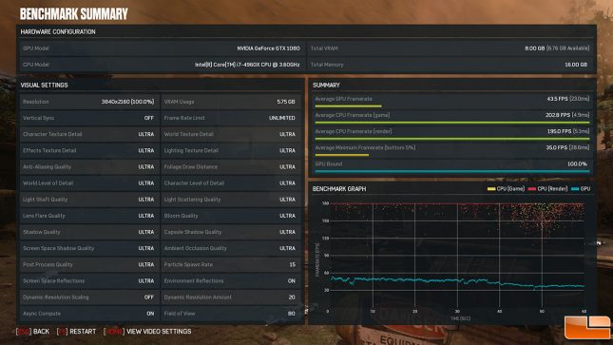613x345 pixels.
Task: Click the Dynamic Resolution Scaling OFF row
Action: pyautogui.click(x=89, y=297)
